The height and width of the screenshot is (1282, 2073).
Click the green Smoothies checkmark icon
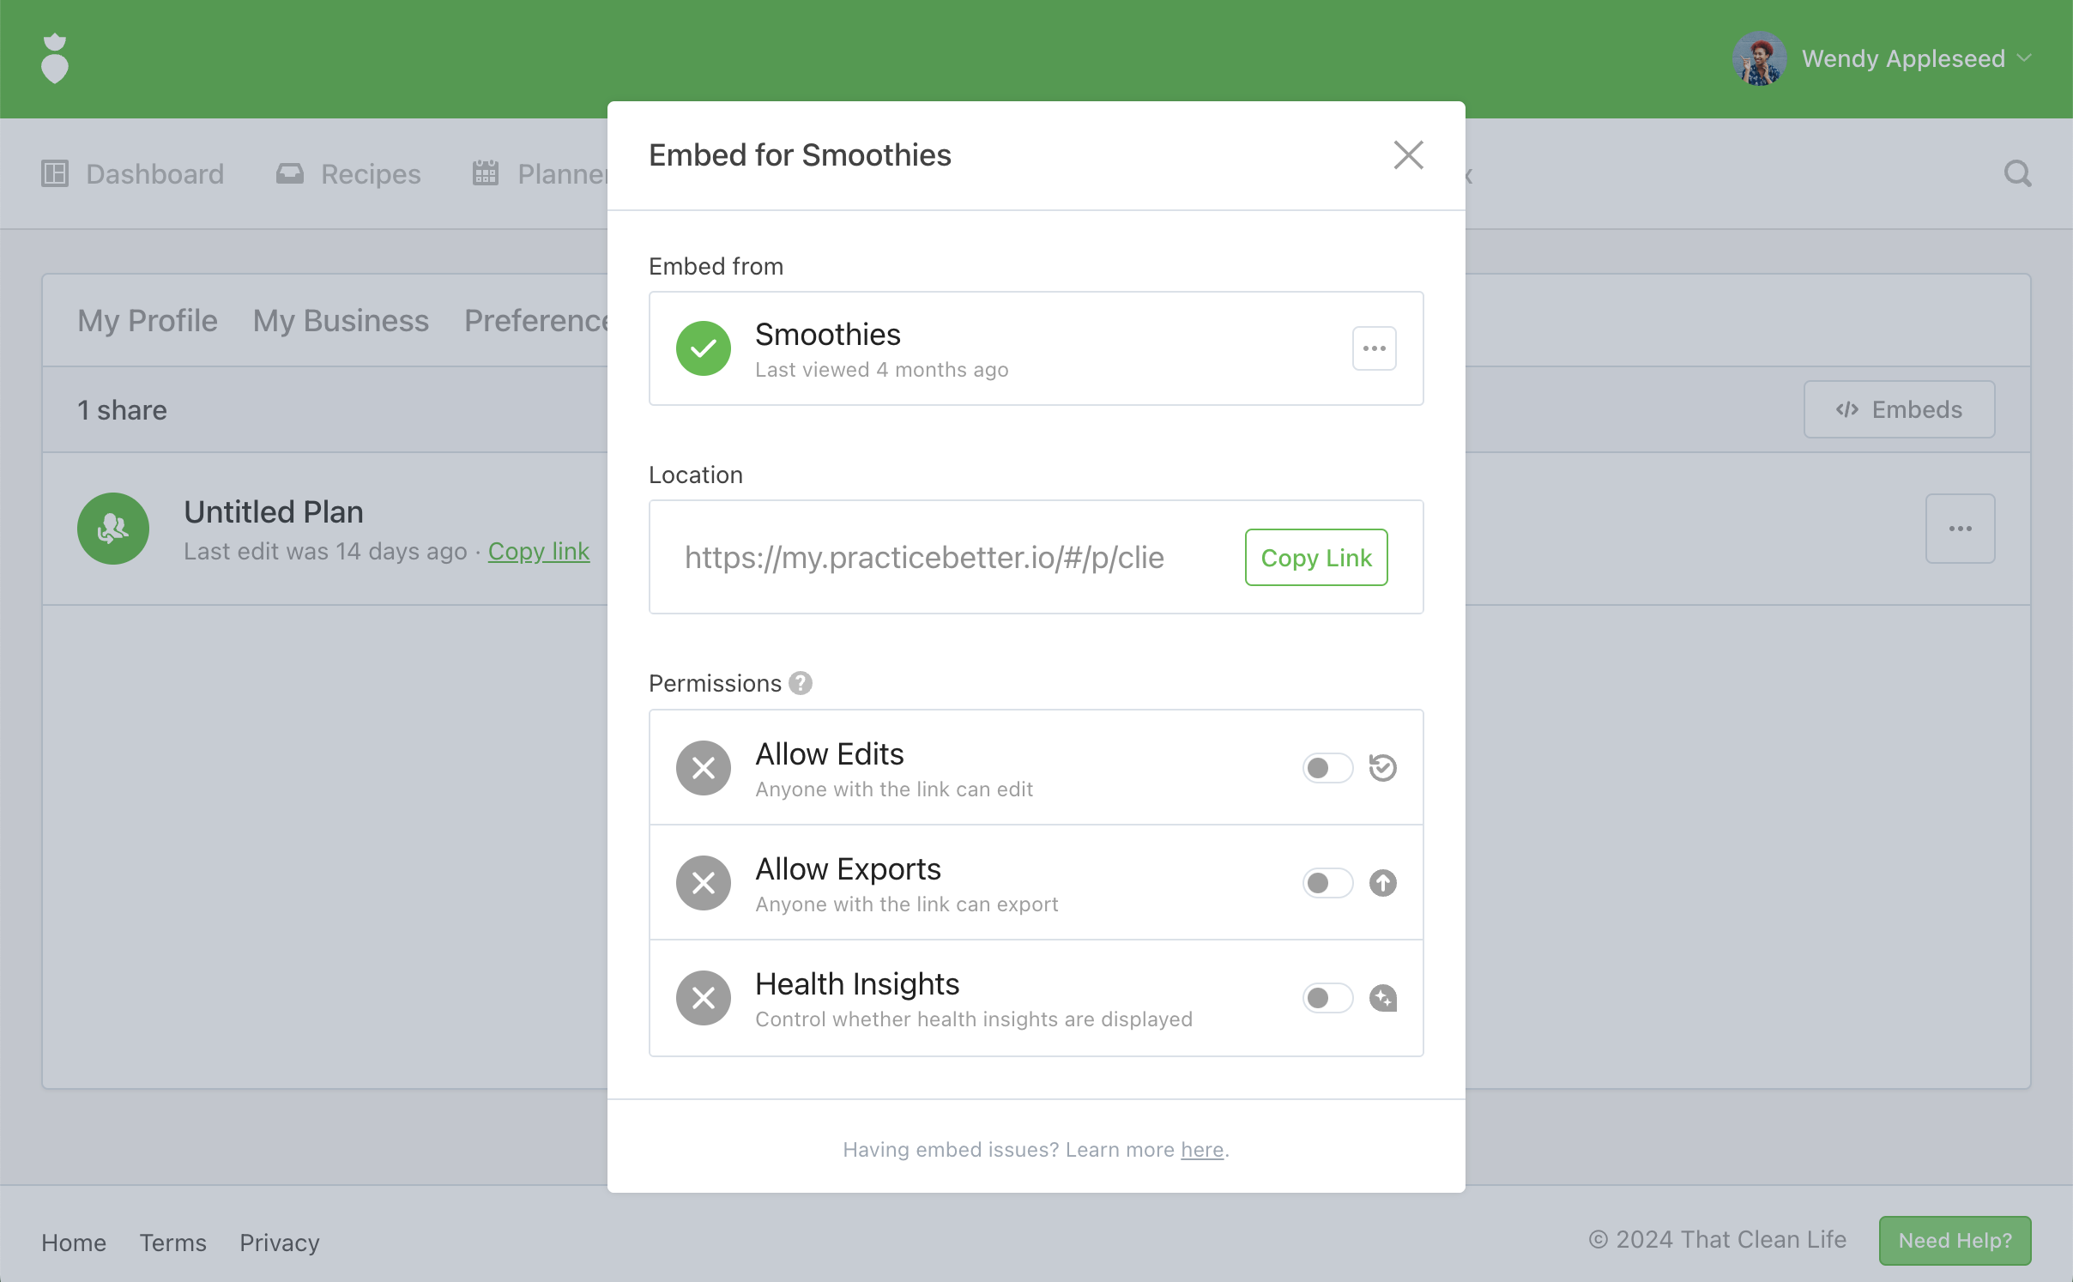tap(703, 348)
